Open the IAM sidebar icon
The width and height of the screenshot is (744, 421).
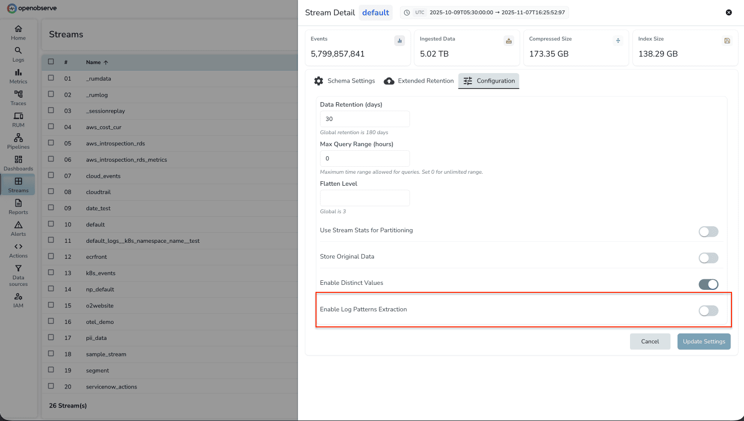click(18, 297)
